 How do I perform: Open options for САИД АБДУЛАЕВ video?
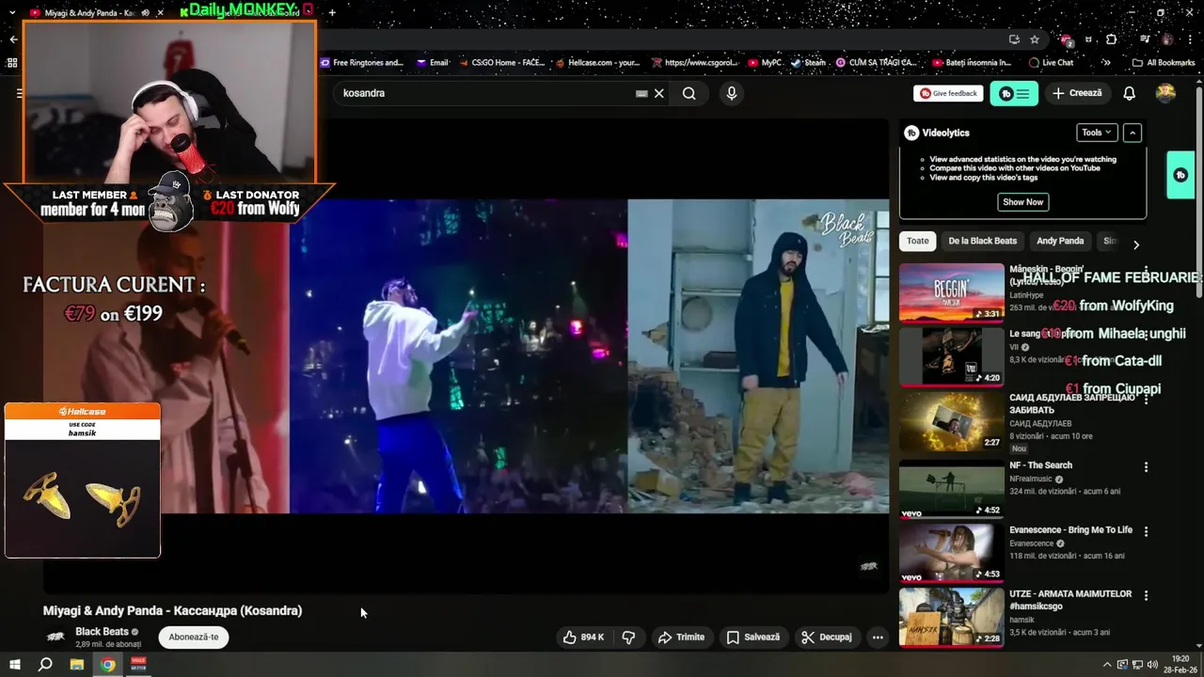1146,399
